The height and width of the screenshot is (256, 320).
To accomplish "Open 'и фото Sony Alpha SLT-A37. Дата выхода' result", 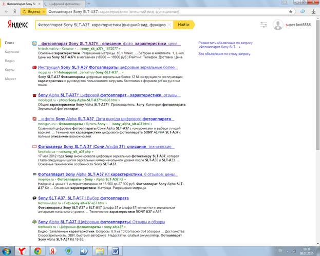I will coord(106,119).
